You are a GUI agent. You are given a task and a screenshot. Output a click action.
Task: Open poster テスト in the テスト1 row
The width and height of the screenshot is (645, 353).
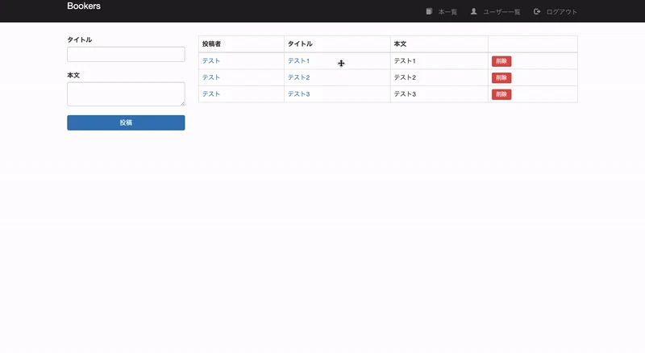[x=211, y=61]
